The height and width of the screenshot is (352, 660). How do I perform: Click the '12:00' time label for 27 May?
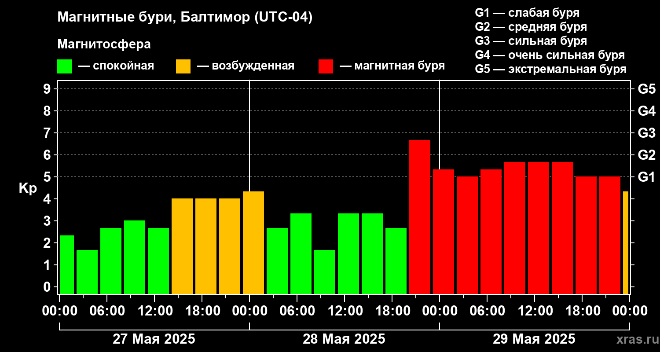pos(154,311)
